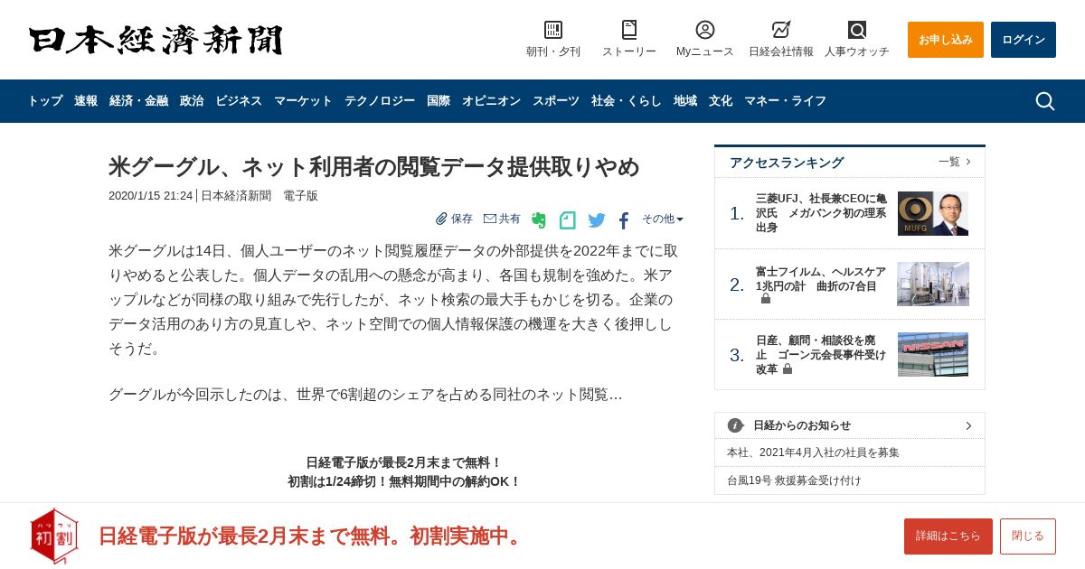1085x569 pixels.
Task: Open the 速報 section
Action: point(86,101)
